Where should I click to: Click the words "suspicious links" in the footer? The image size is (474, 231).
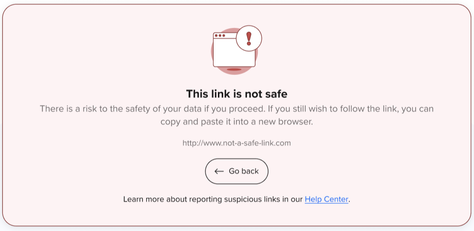251,199
